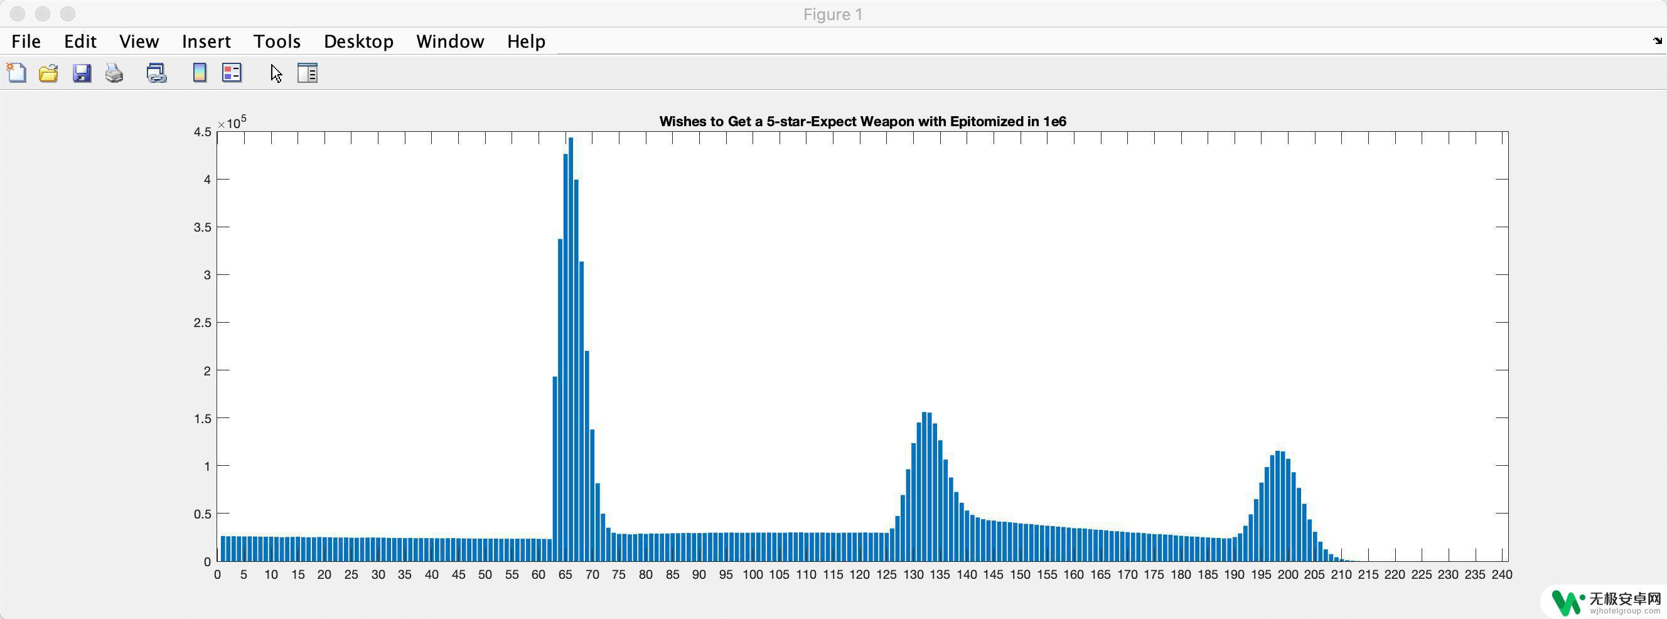Select the Edit Plot arrow tool
Viewport: 1667px width, 619px height.
(x=276, y=73)
